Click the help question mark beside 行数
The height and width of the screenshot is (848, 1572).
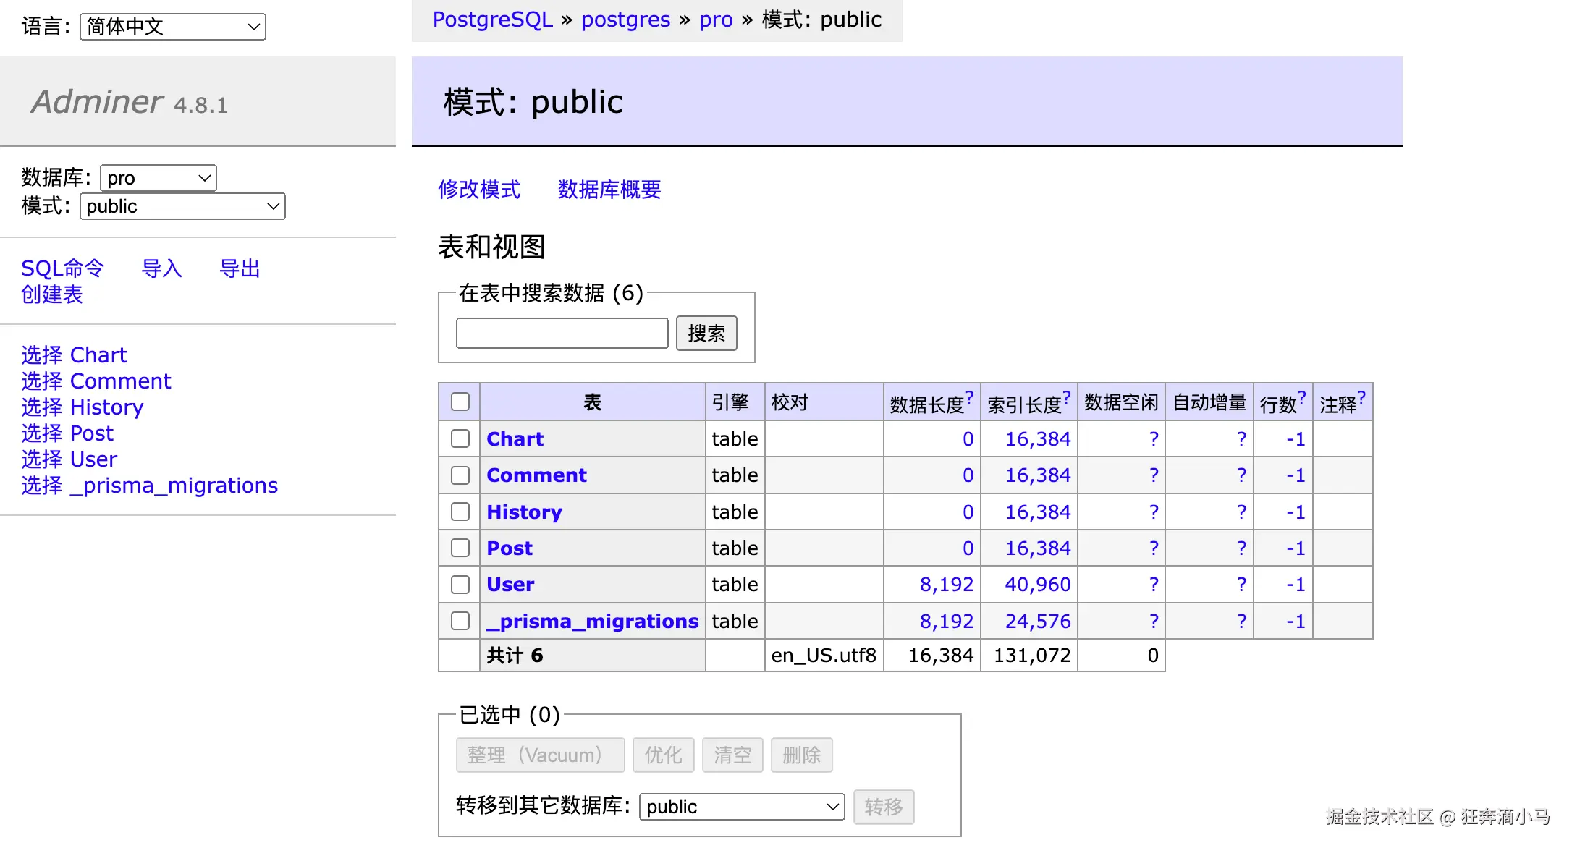(x=1301, y=396)
